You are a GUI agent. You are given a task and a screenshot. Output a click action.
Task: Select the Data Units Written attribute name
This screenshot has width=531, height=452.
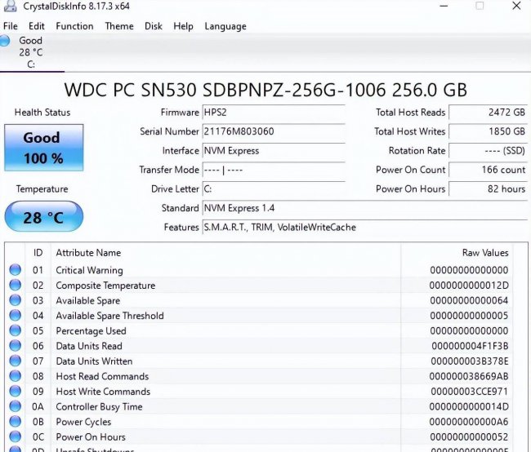point(94,361)
